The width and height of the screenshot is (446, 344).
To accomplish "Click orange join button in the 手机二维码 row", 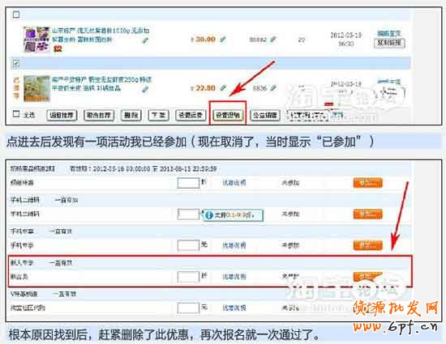I will click(x=368, y=214).
